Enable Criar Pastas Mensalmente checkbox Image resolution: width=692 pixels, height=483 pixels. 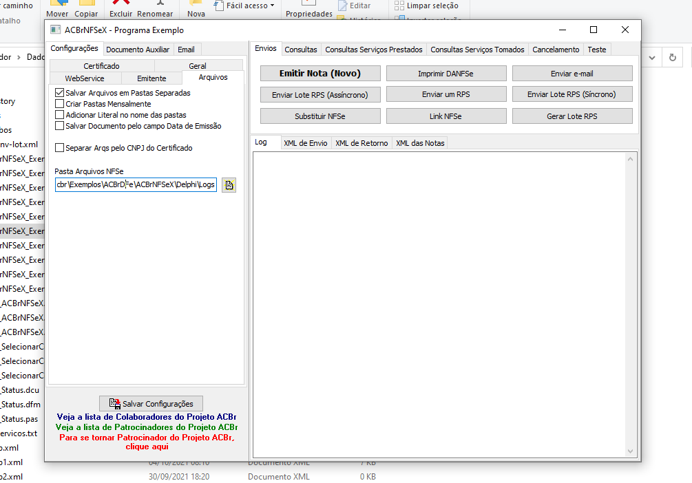click(x=60, y=104)
